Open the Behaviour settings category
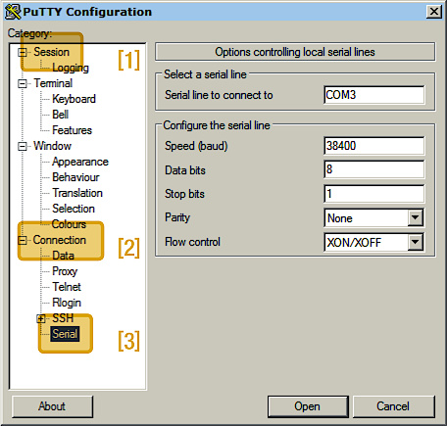 pyautogui.click(x=75, y=177)
